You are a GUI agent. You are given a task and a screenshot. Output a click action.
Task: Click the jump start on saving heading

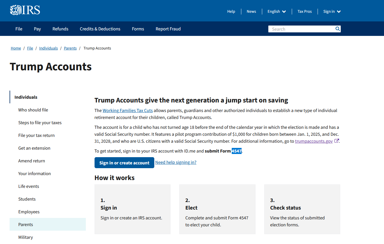tap(191, 100)
